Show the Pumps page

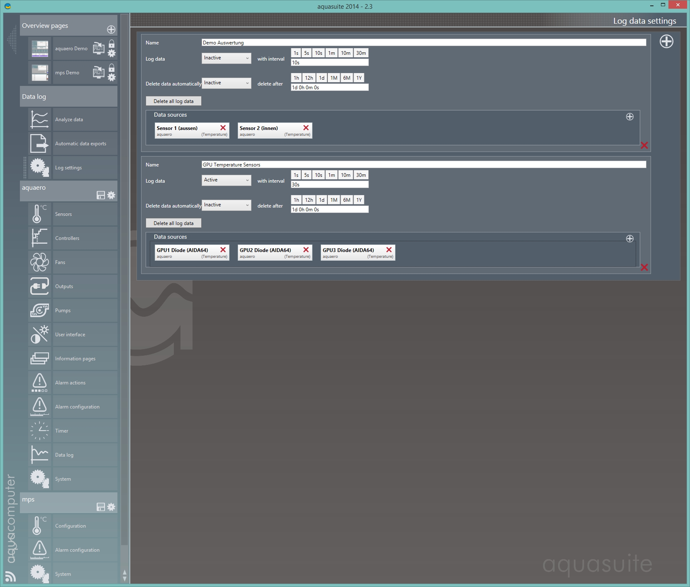point(73,311)
